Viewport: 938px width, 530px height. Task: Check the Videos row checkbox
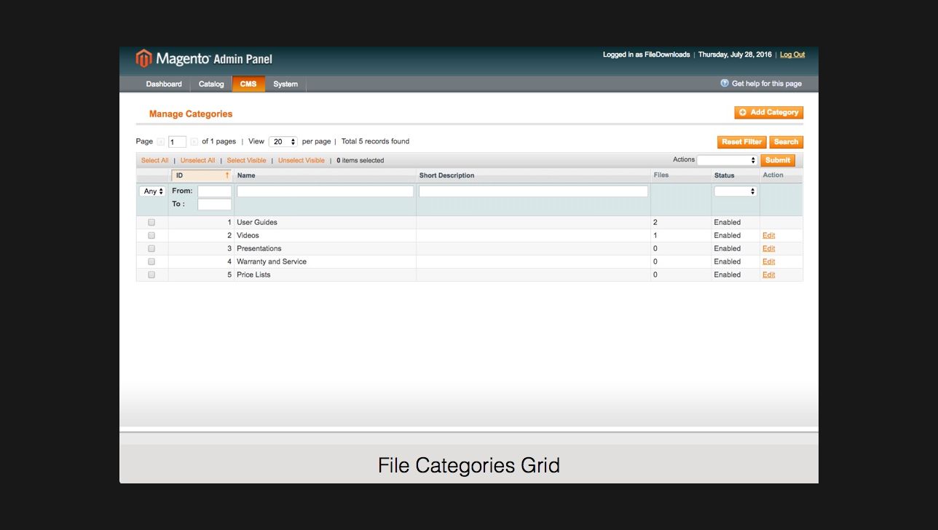point(151,235)
